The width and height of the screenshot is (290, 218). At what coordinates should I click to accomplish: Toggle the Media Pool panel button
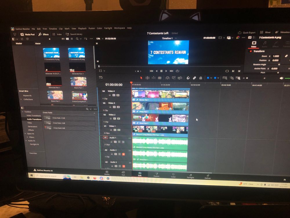click(x=28, y=34)
